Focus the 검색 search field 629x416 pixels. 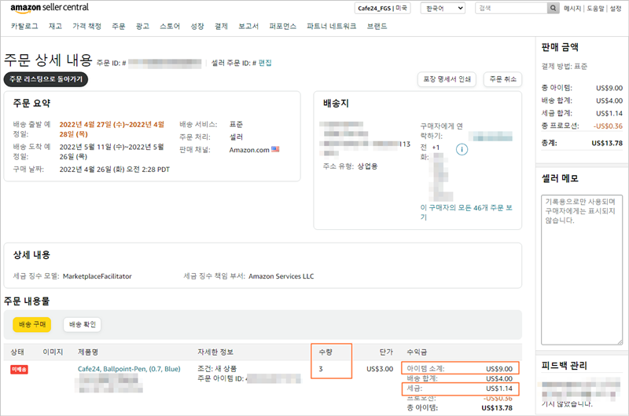tap(512, 8)
